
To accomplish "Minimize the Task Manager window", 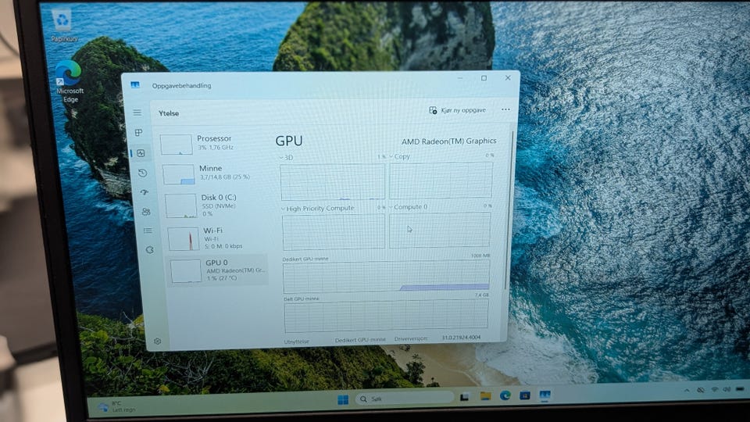I will tap(460, 78).
